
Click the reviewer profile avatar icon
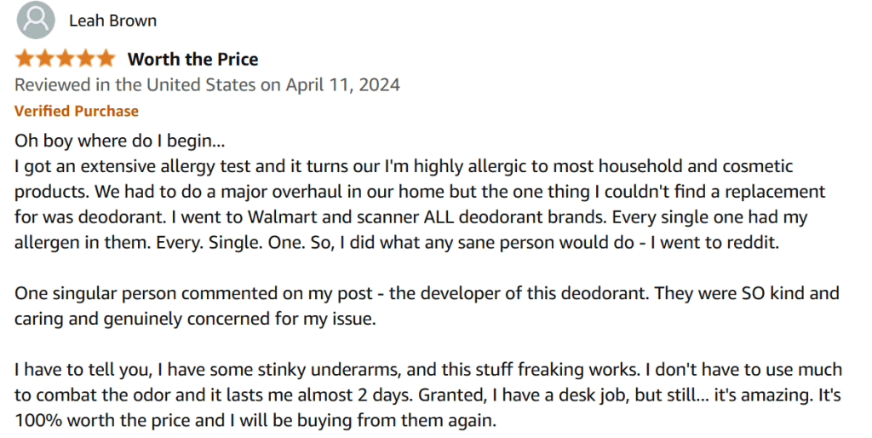[35, 20]
